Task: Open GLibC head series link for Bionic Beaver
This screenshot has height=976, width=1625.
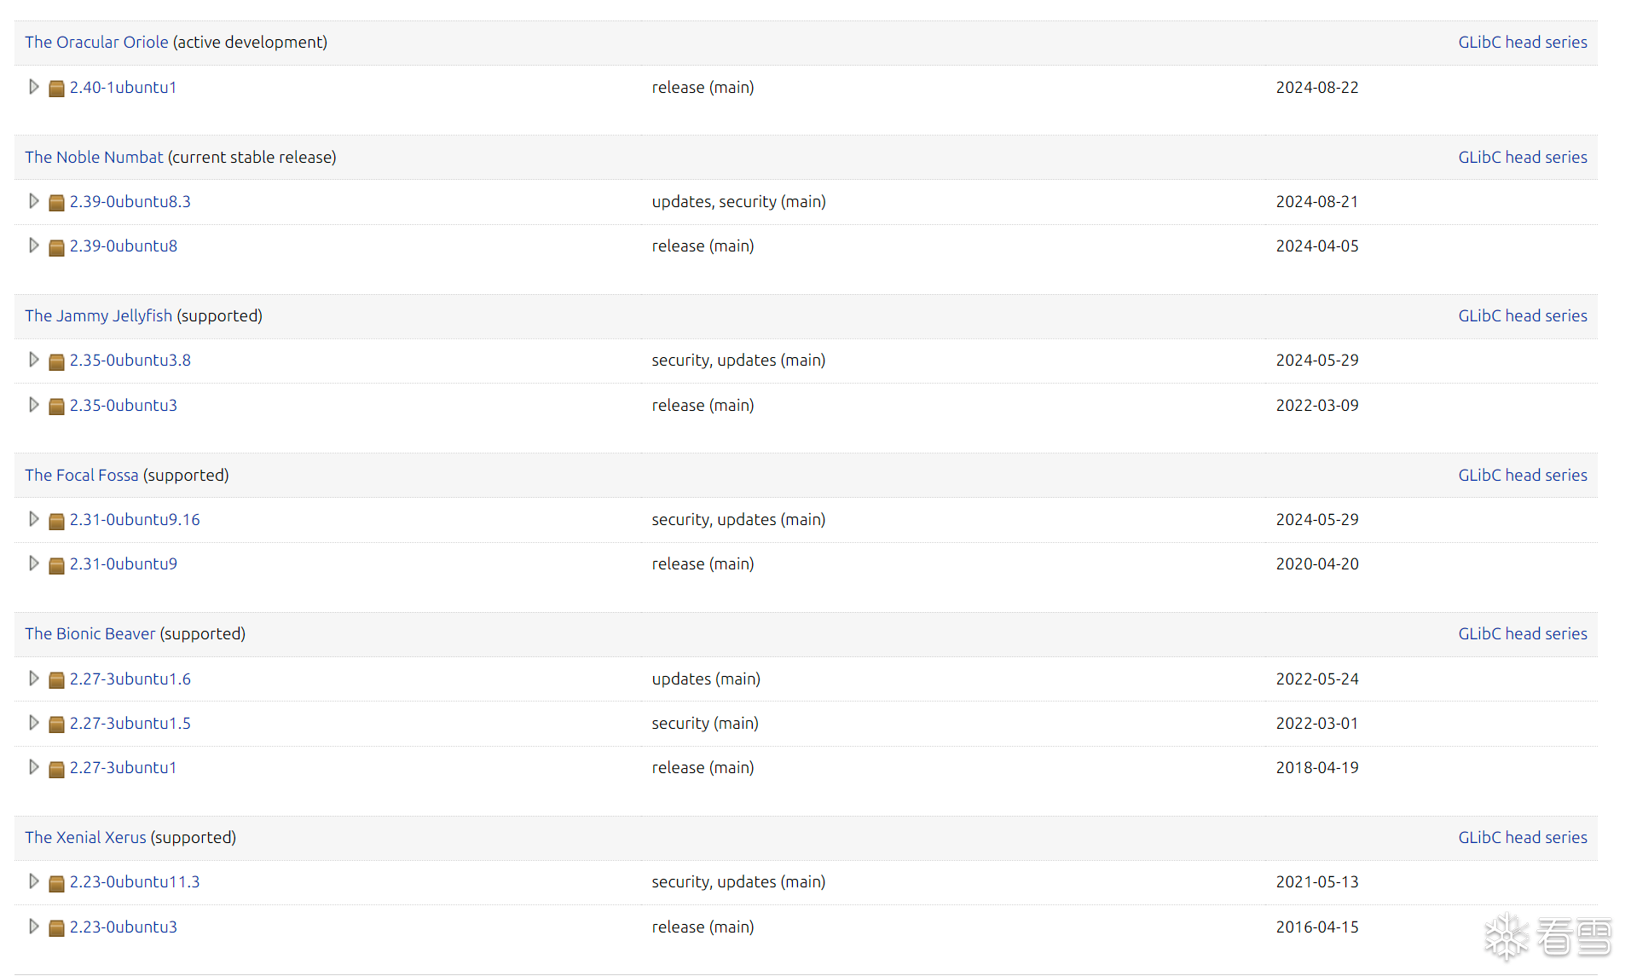Action: [1522, 633]
